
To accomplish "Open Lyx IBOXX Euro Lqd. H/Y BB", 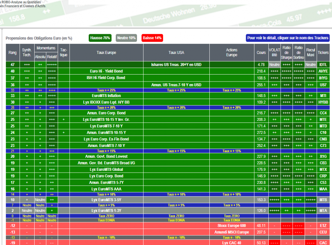I will [x=106, y=102].
